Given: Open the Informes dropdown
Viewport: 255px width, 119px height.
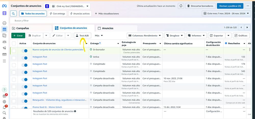Looking at the screenshot, I should [196, 36].
